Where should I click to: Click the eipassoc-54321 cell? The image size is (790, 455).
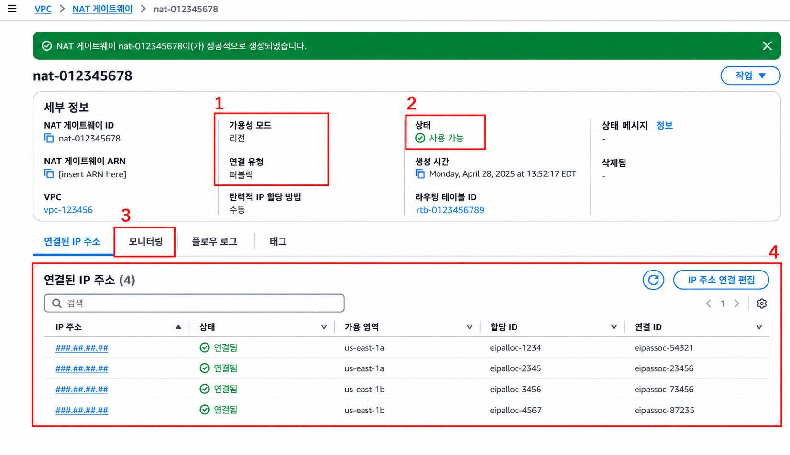pos(664,348)
